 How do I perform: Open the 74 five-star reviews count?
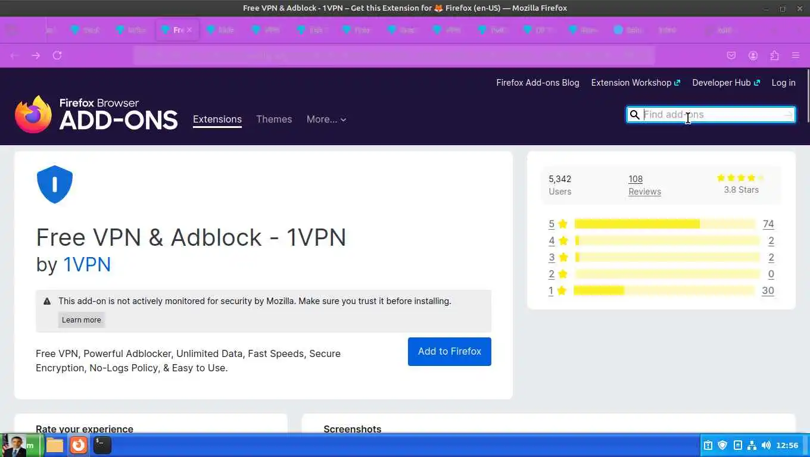[x=768, y=224]
